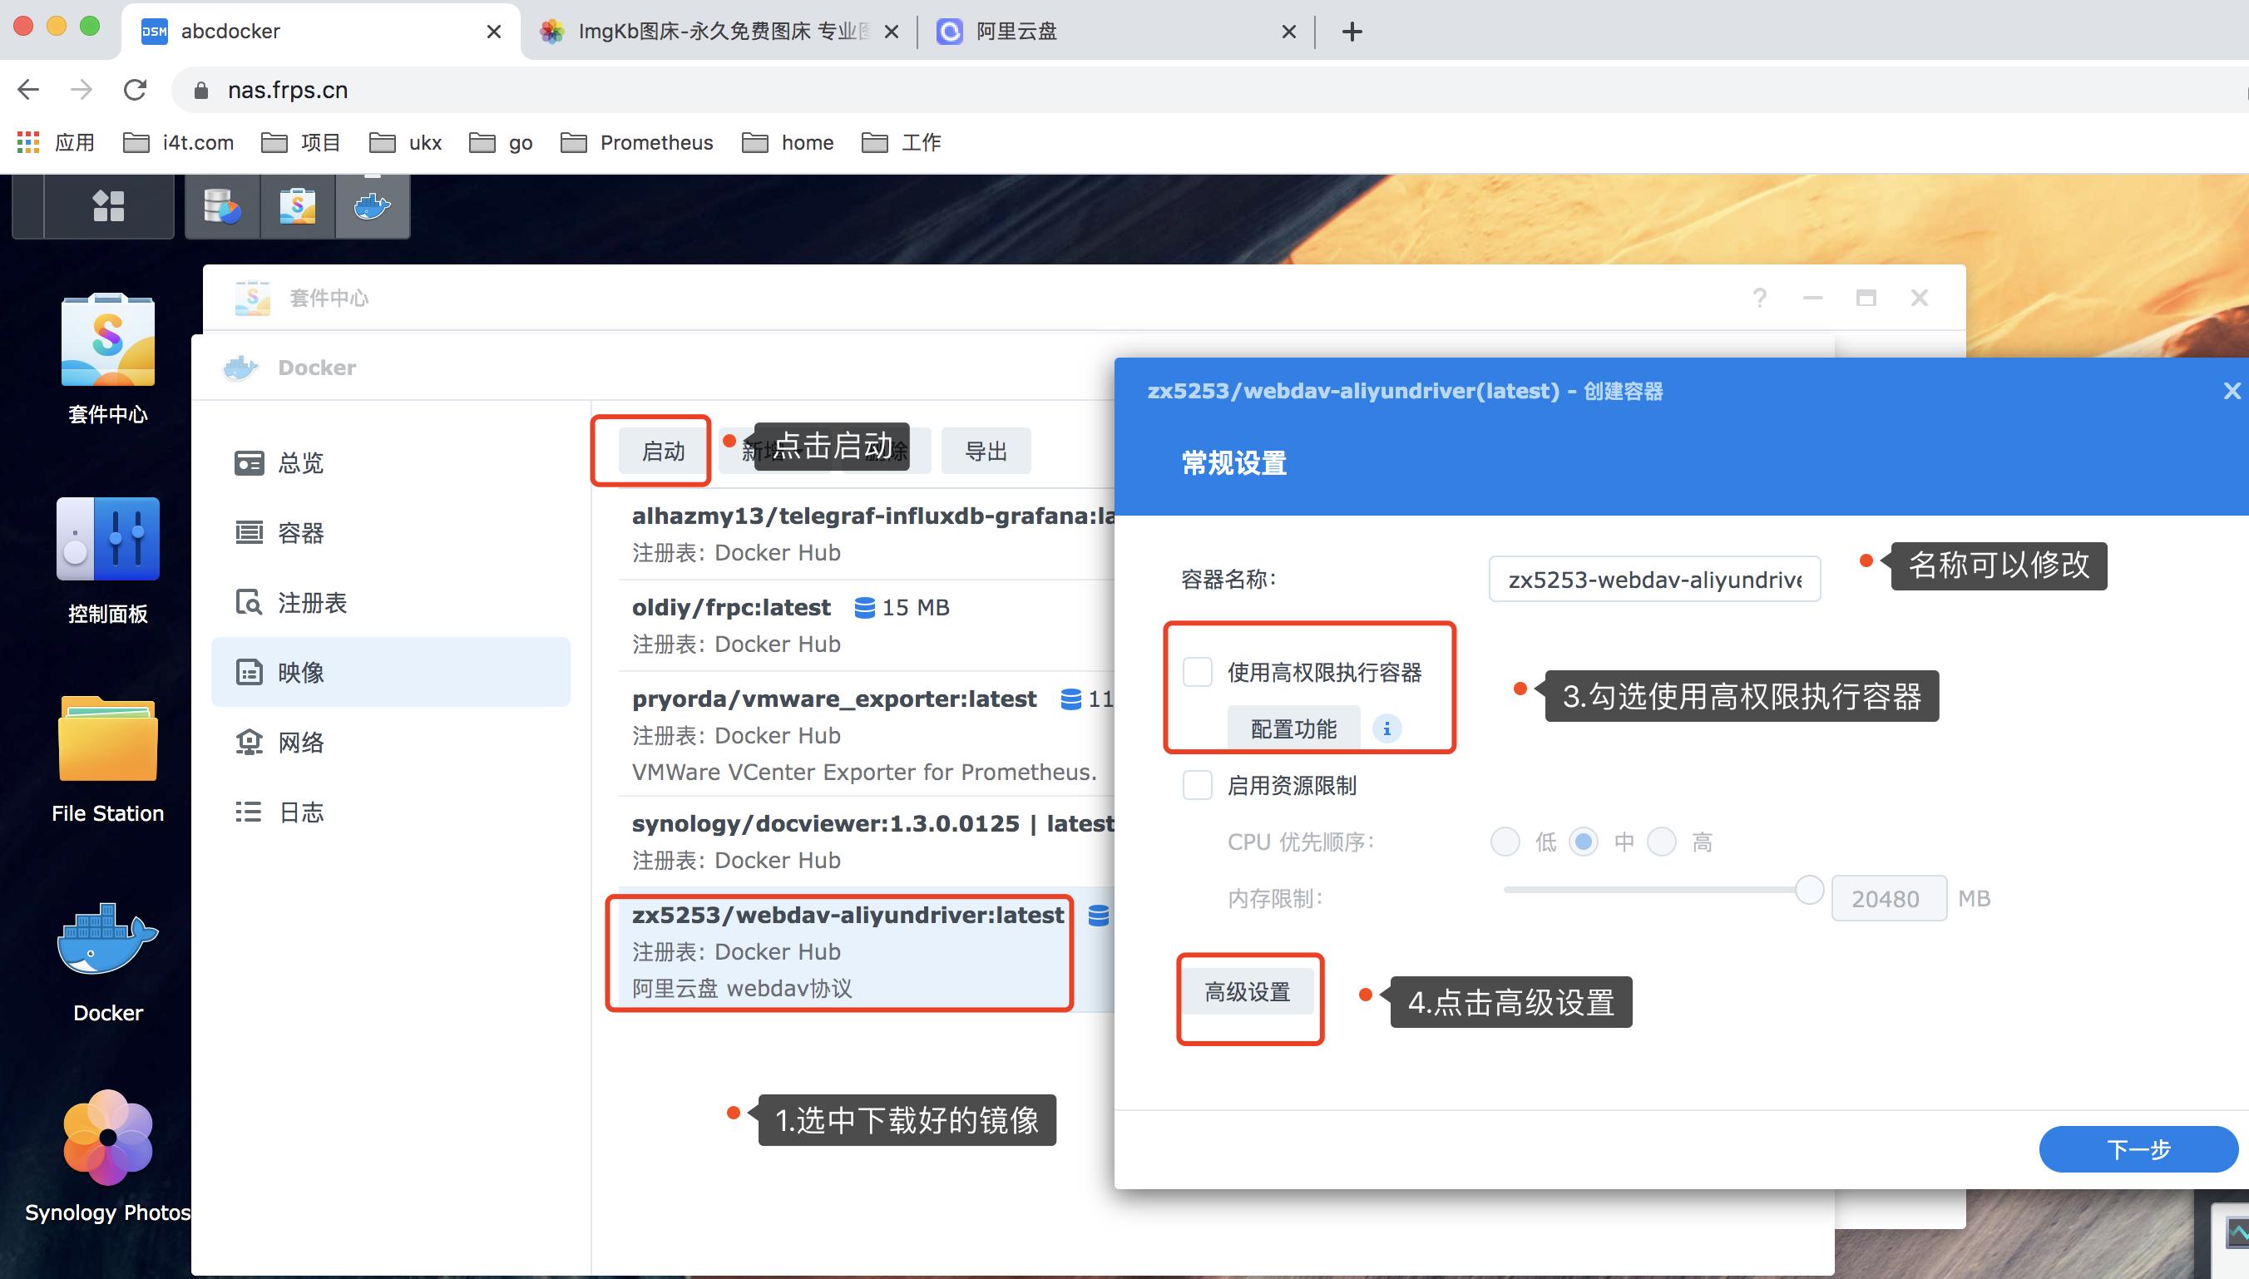Screen dimensions: 2249x1279
Task: Click the info icon beside 配置功能
Action: [1387, 728]
